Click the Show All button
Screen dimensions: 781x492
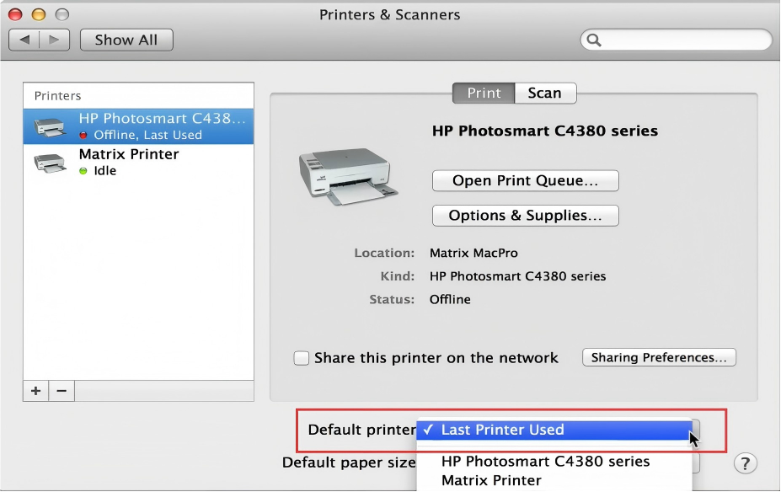[126, 40]
